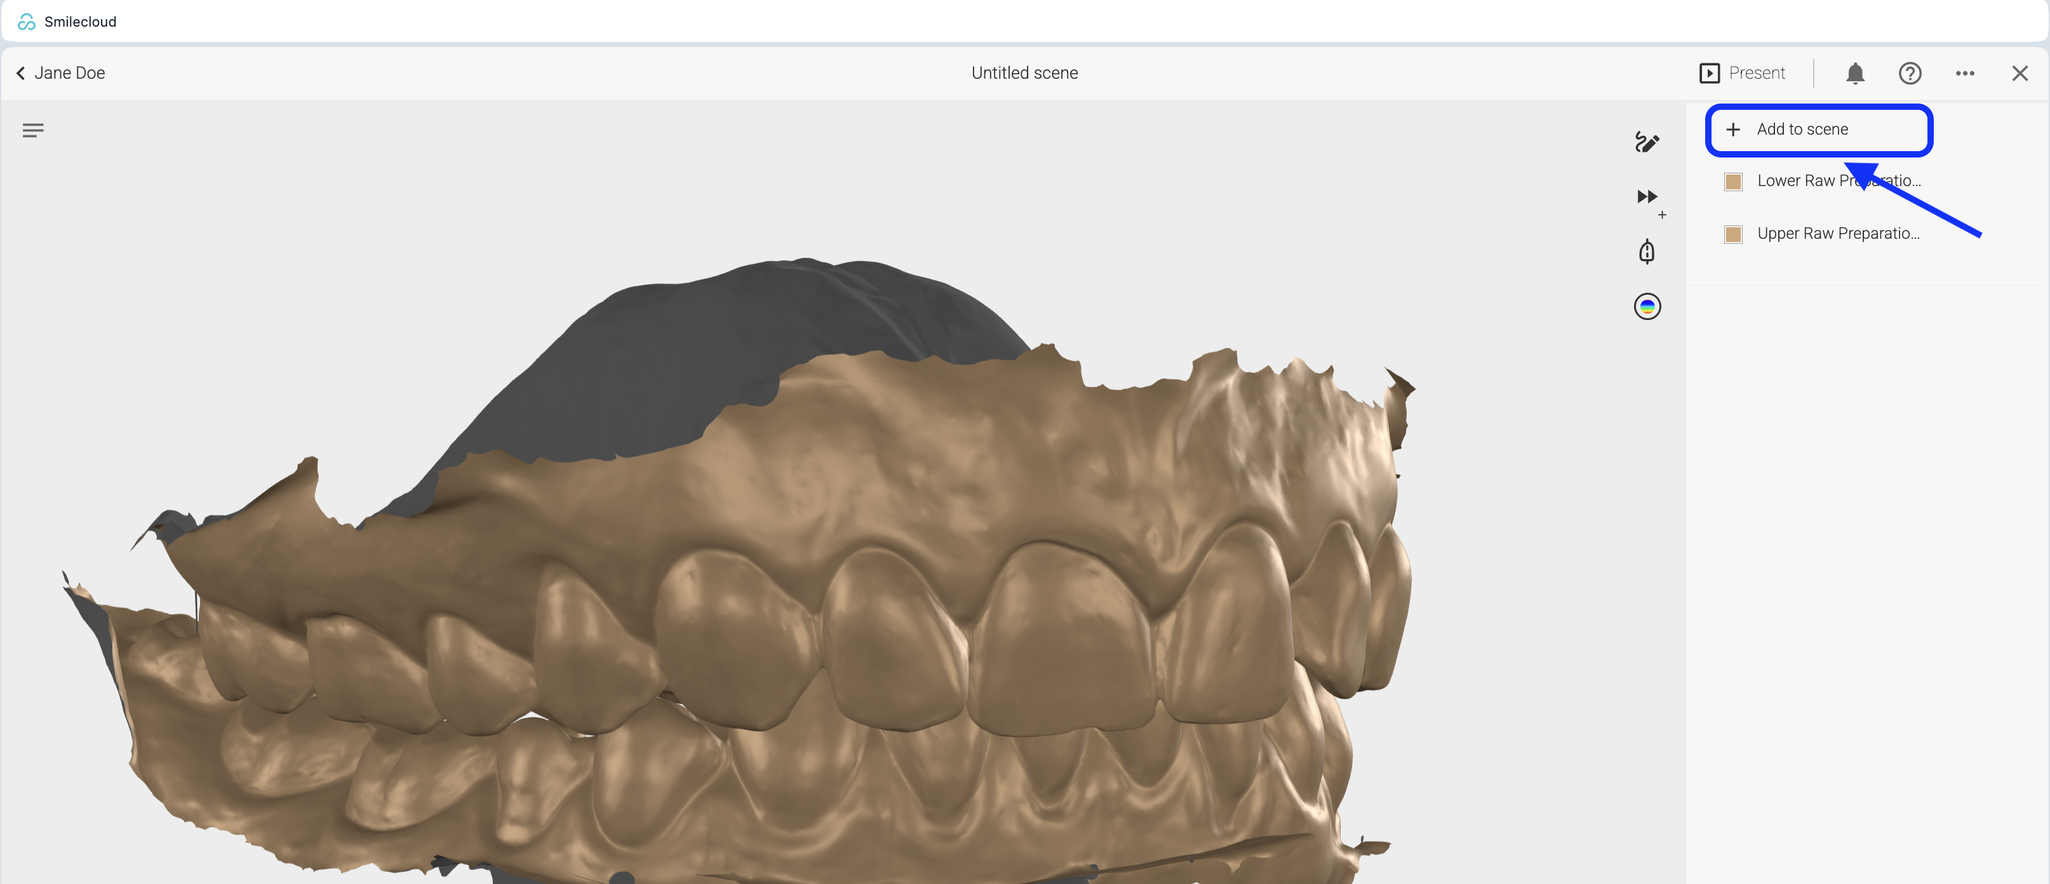This screenshot has width=2050, height=884.
Task: Select Upper Raw Preparation list item
Action: click(x=1839, y=234)
